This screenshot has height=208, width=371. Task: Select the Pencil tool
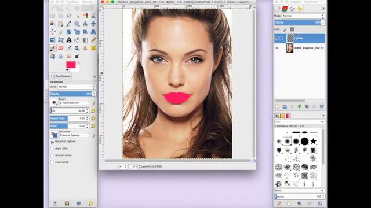pos(93,40)
